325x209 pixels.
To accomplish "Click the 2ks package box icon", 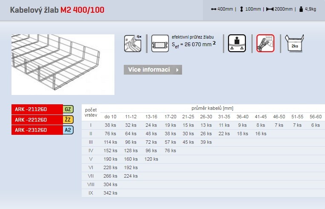I will [294, 43].
